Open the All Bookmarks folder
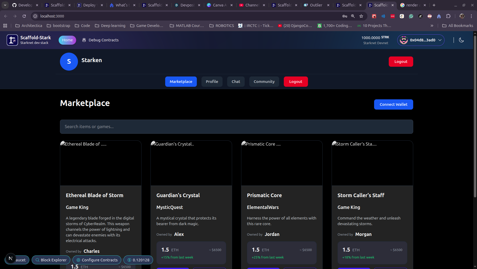 coord(458,26)
